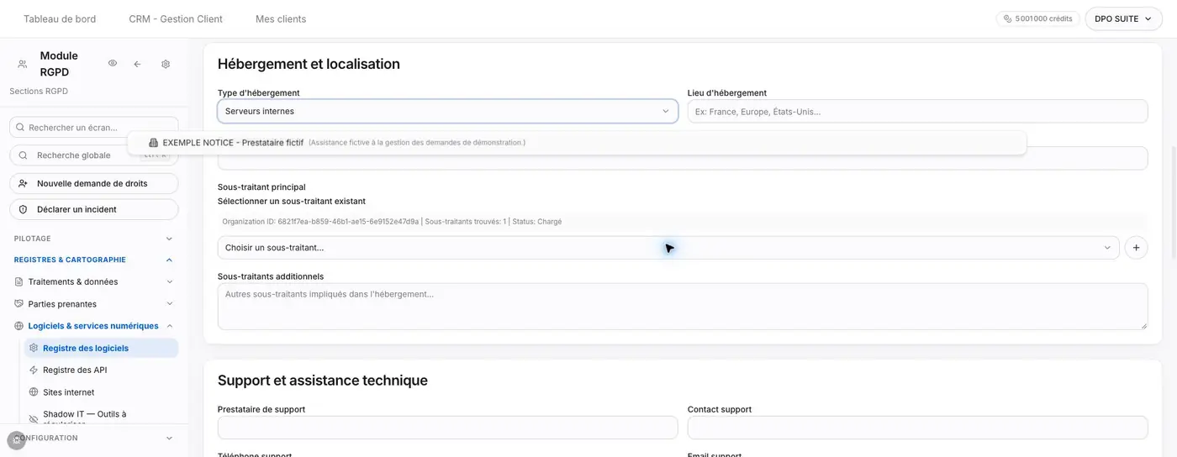Open the Type d'hébergement Serveurs internes dropdown
This screenshot has height=457, width=1177.
pyautogui.click(x=447, y=111)
